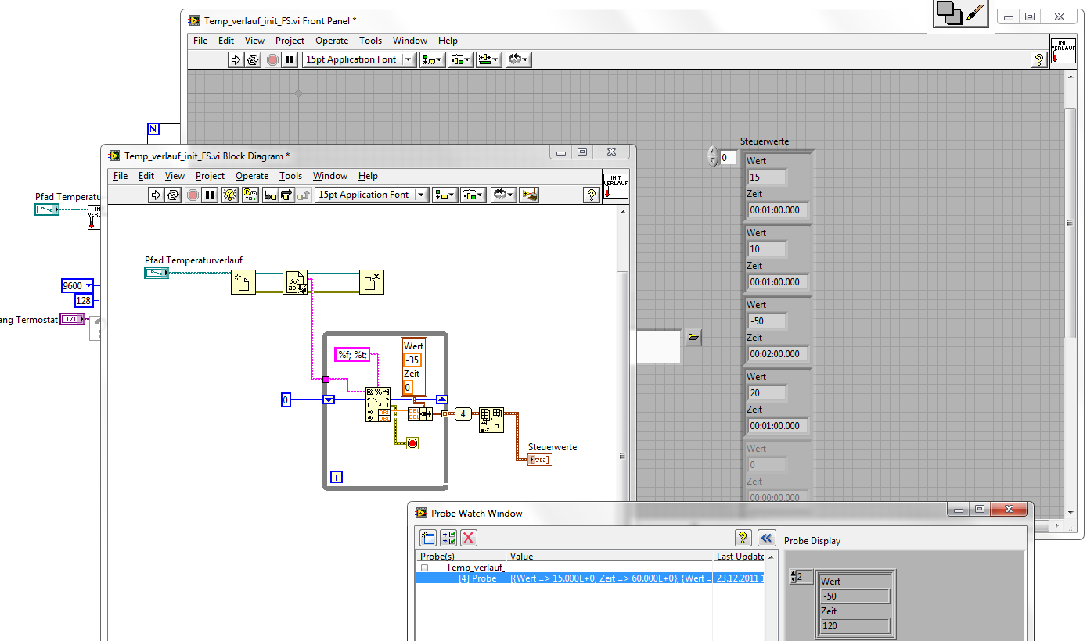The width and height of the screenshot is (1087, 641).
Task: Click the Steuerwerte array index stepper
Action: 712,157
